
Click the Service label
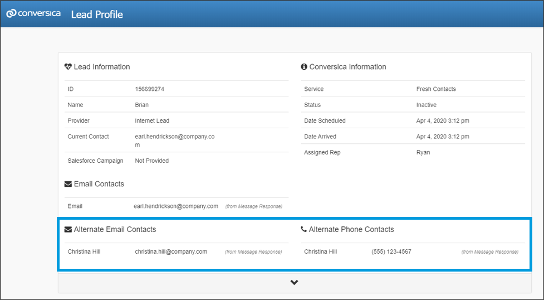pos(313,89)
